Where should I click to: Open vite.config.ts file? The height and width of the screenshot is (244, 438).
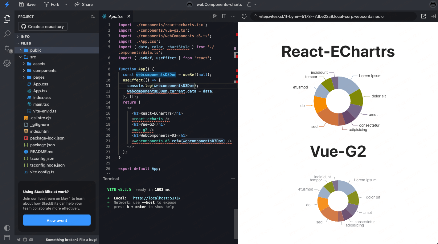click(57, 172)
